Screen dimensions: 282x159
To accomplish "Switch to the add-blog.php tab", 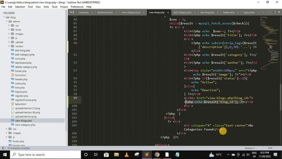I will pos(207,12).
